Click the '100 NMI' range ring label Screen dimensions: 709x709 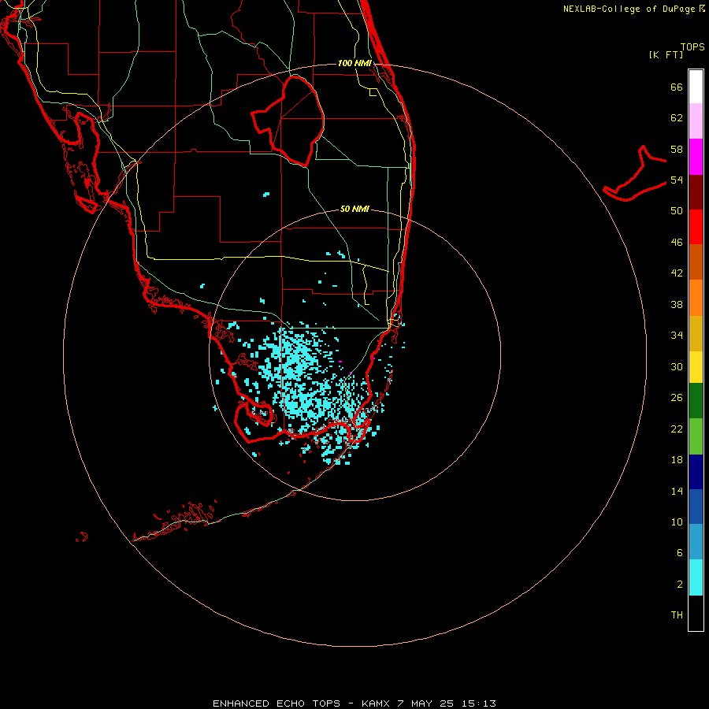point(354,63)
